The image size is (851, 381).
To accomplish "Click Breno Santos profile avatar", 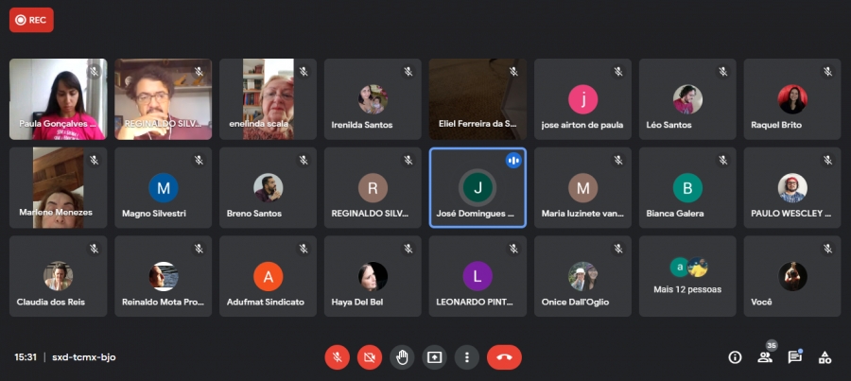I will click(269, 188).
